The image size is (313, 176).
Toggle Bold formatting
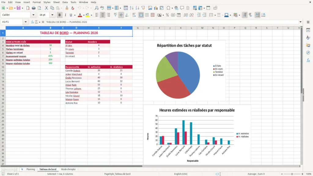coord(60,15)
